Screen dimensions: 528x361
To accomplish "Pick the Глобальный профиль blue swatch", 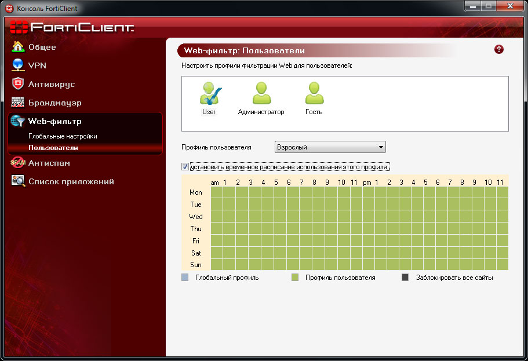I will pos(185,278).
